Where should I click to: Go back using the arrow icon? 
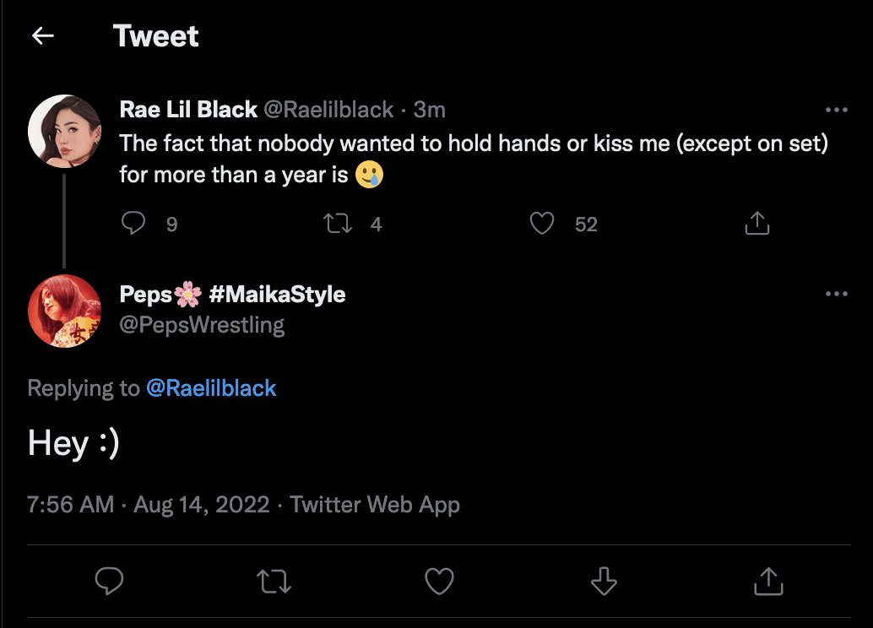[42, 35]
